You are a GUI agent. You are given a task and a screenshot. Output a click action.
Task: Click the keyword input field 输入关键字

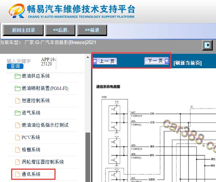pos(19,61)
